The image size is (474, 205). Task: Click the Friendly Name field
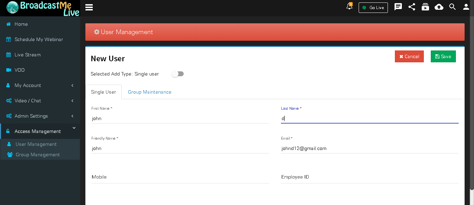point(180,148)
